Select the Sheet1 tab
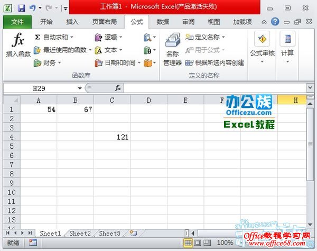317x251 pixels. (50, 234)
